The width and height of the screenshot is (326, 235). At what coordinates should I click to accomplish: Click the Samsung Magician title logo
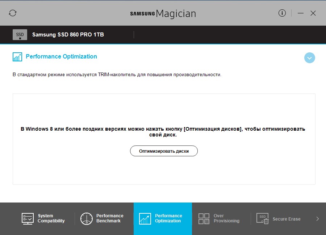tap(163, 14)
